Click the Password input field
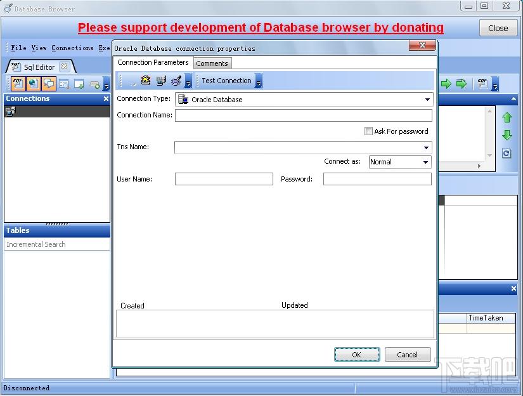The width and height of the screenshot is (523, 396). click(x=377, y=179)
